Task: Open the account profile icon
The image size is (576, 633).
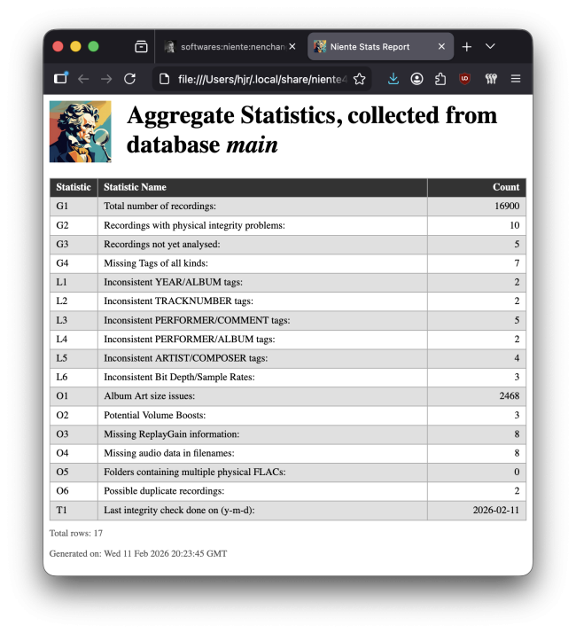Action: coord(416,79)
